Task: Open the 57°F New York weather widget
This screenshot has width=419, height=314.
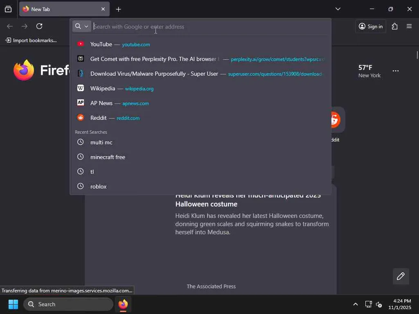Action: pyautogui.click(x=369, y=71)
